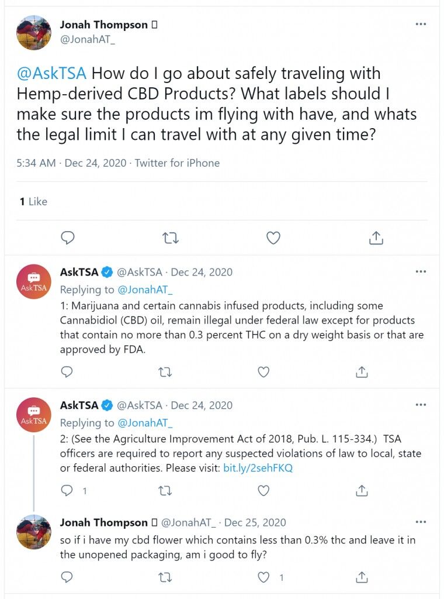Open more options on AskTSA's first reply
This screenshot has height=599, width=444.
[x=421, y=271]
